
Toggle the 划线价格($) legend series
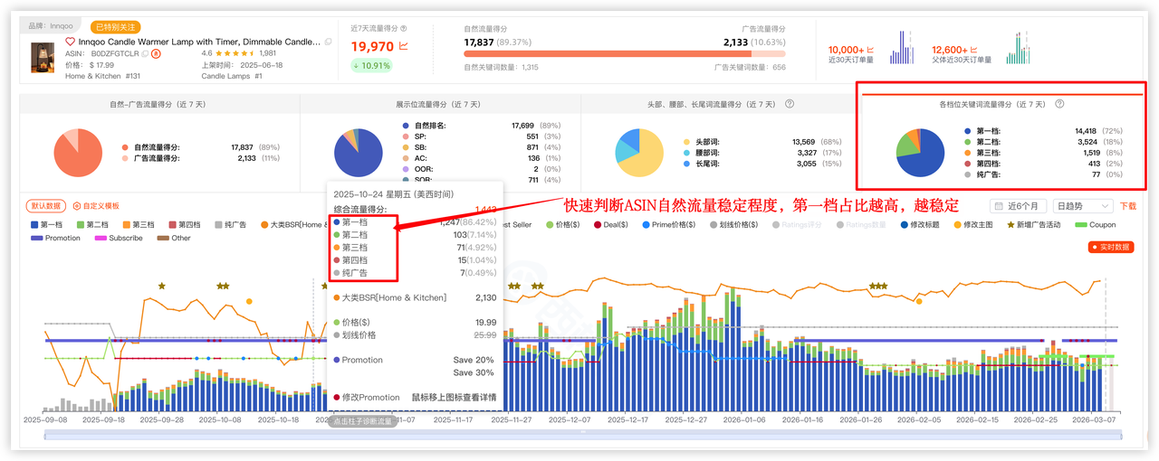pyautogui.click(x=735, y=224)
